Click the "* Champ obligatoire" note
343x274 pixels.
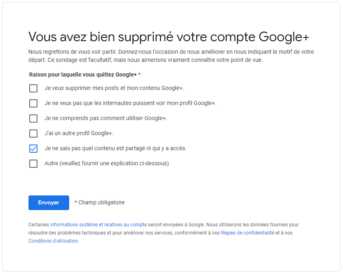99,202
